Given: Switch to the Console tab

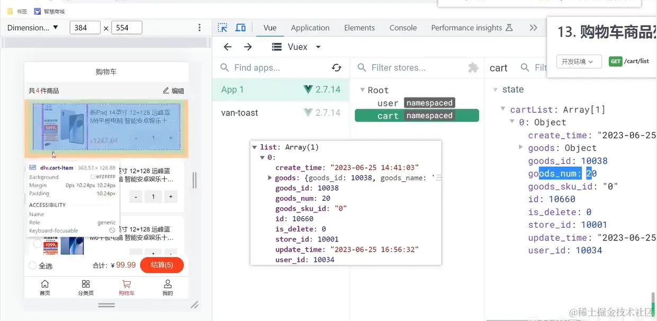Looking at the screenshot, I should click(403, 28).
